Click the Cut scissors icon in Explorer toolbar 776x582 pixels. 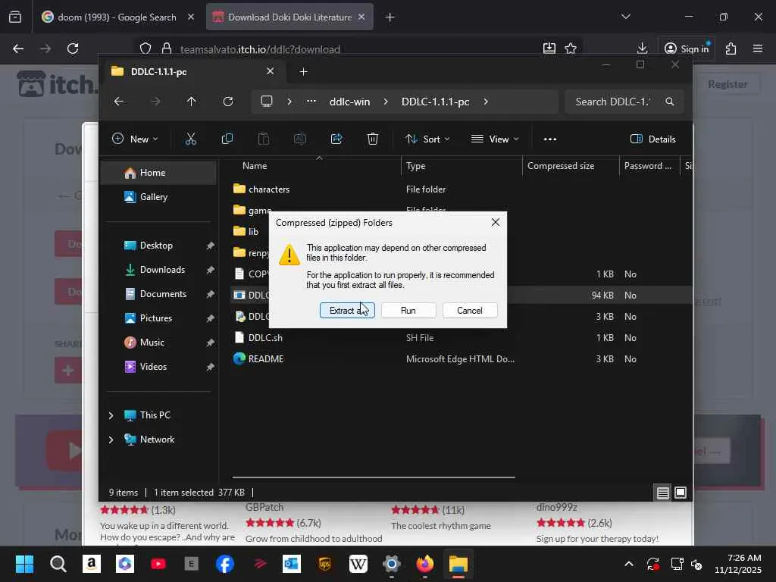coord(190,139)
